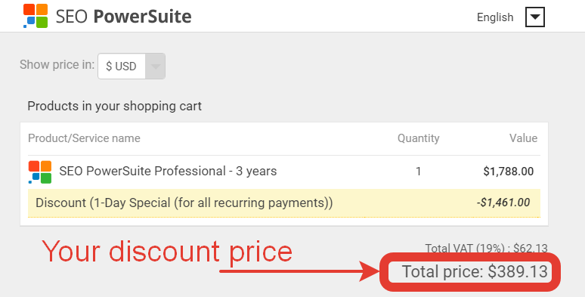Click the Products in your shopping cart heading

[115, 106]
